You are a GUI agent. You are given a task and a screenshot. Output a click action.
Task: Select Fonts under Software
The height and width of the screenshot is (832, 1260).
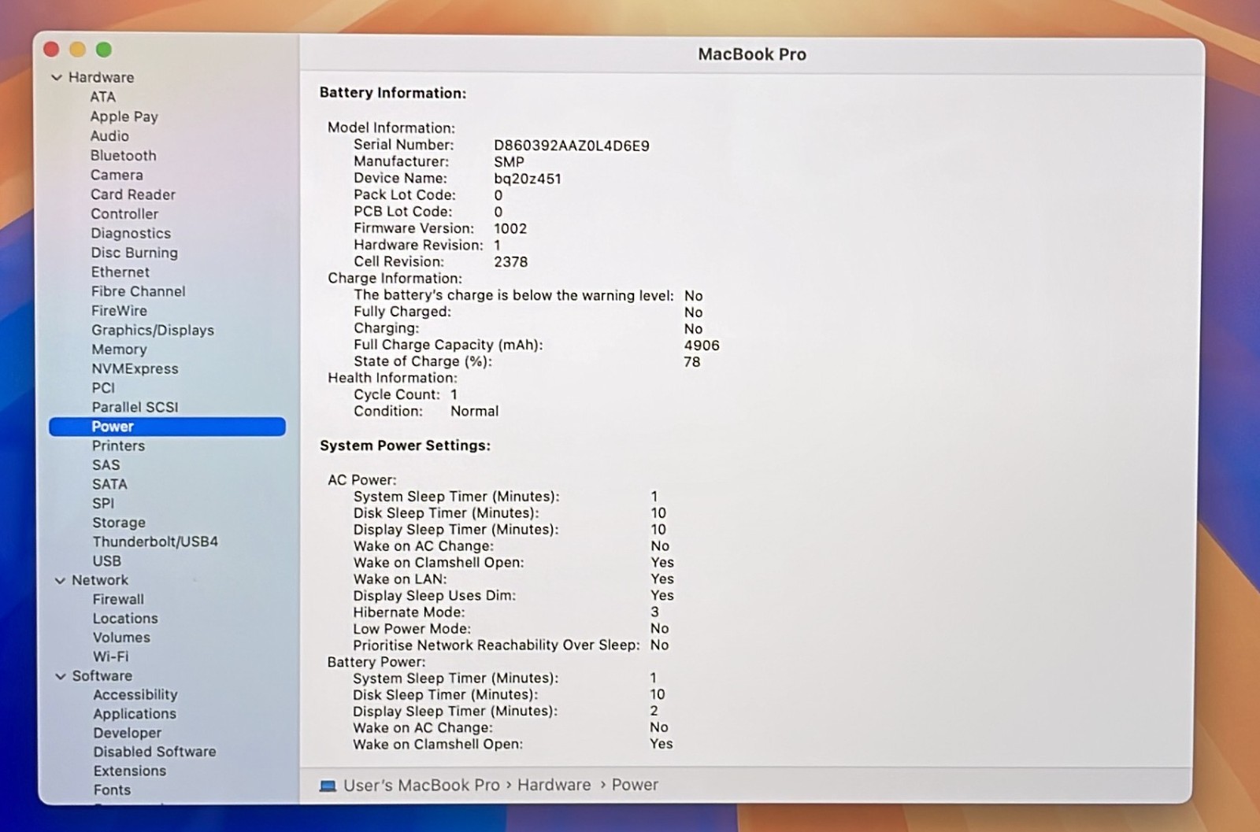[112, 789]
